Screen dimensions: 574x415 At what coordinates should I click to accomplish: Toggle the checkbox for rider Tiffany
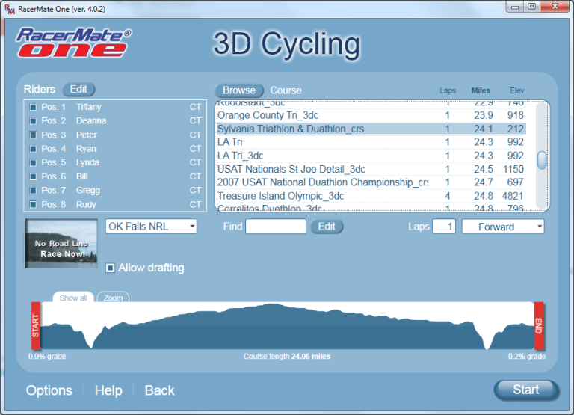(33, 108)
